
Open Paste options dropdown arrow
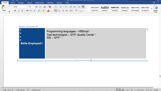point(6,7)
